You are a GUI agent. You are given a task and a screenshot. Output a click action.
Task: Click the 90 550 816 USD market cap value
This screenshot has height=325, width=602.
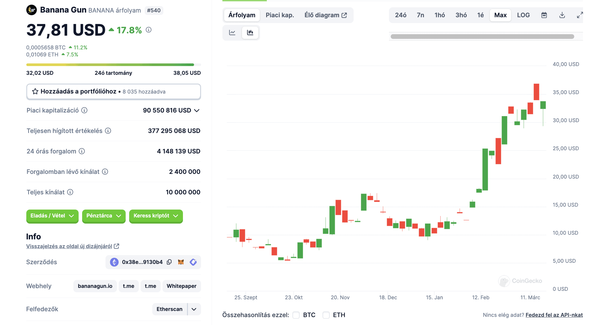point(167,110)
